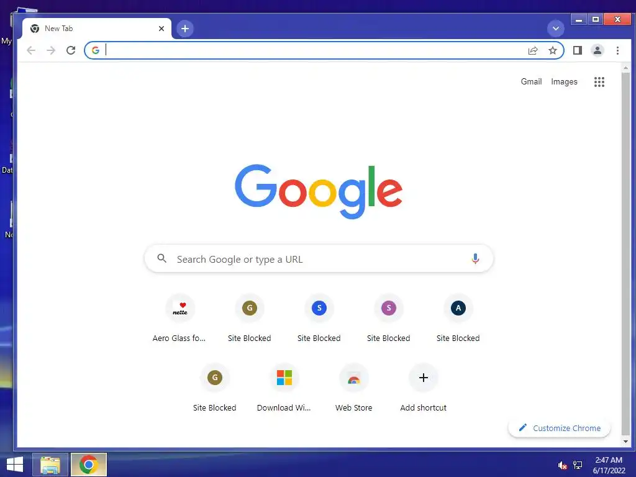Viewport: 636px width, 477px height.
Task: Bookmark this tab with the star icon
Action: click(x=552, y=50)
